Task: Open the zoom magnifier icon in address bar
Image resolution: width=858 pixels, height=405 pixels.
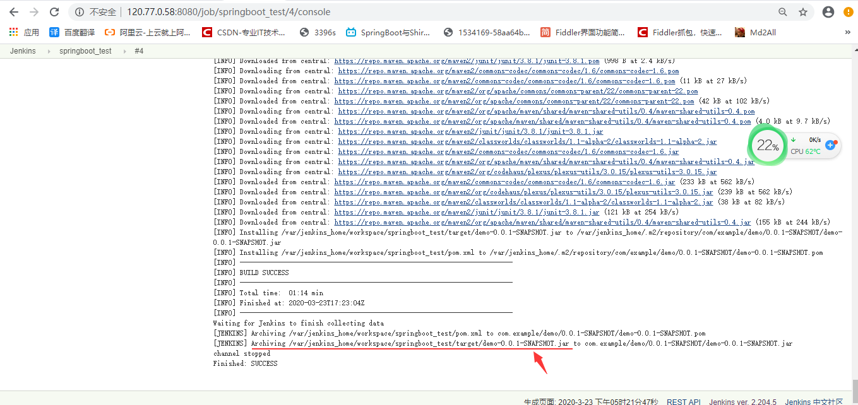Action: point(783,12)
